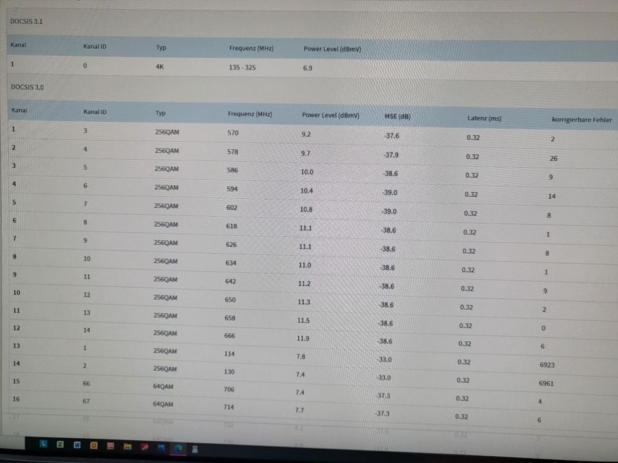
Task: Select the '6.9' power level cell
Action: pos(307,68)
